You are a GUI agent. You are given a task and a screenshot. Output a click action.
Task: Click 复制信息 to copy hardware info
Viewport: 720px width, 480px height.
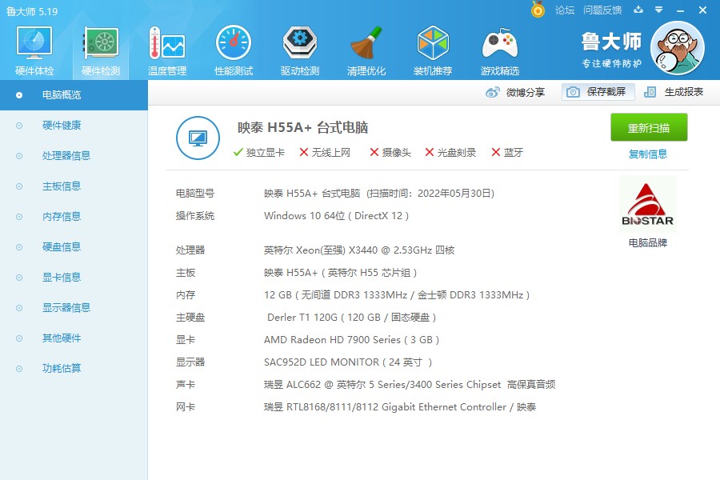648,154
